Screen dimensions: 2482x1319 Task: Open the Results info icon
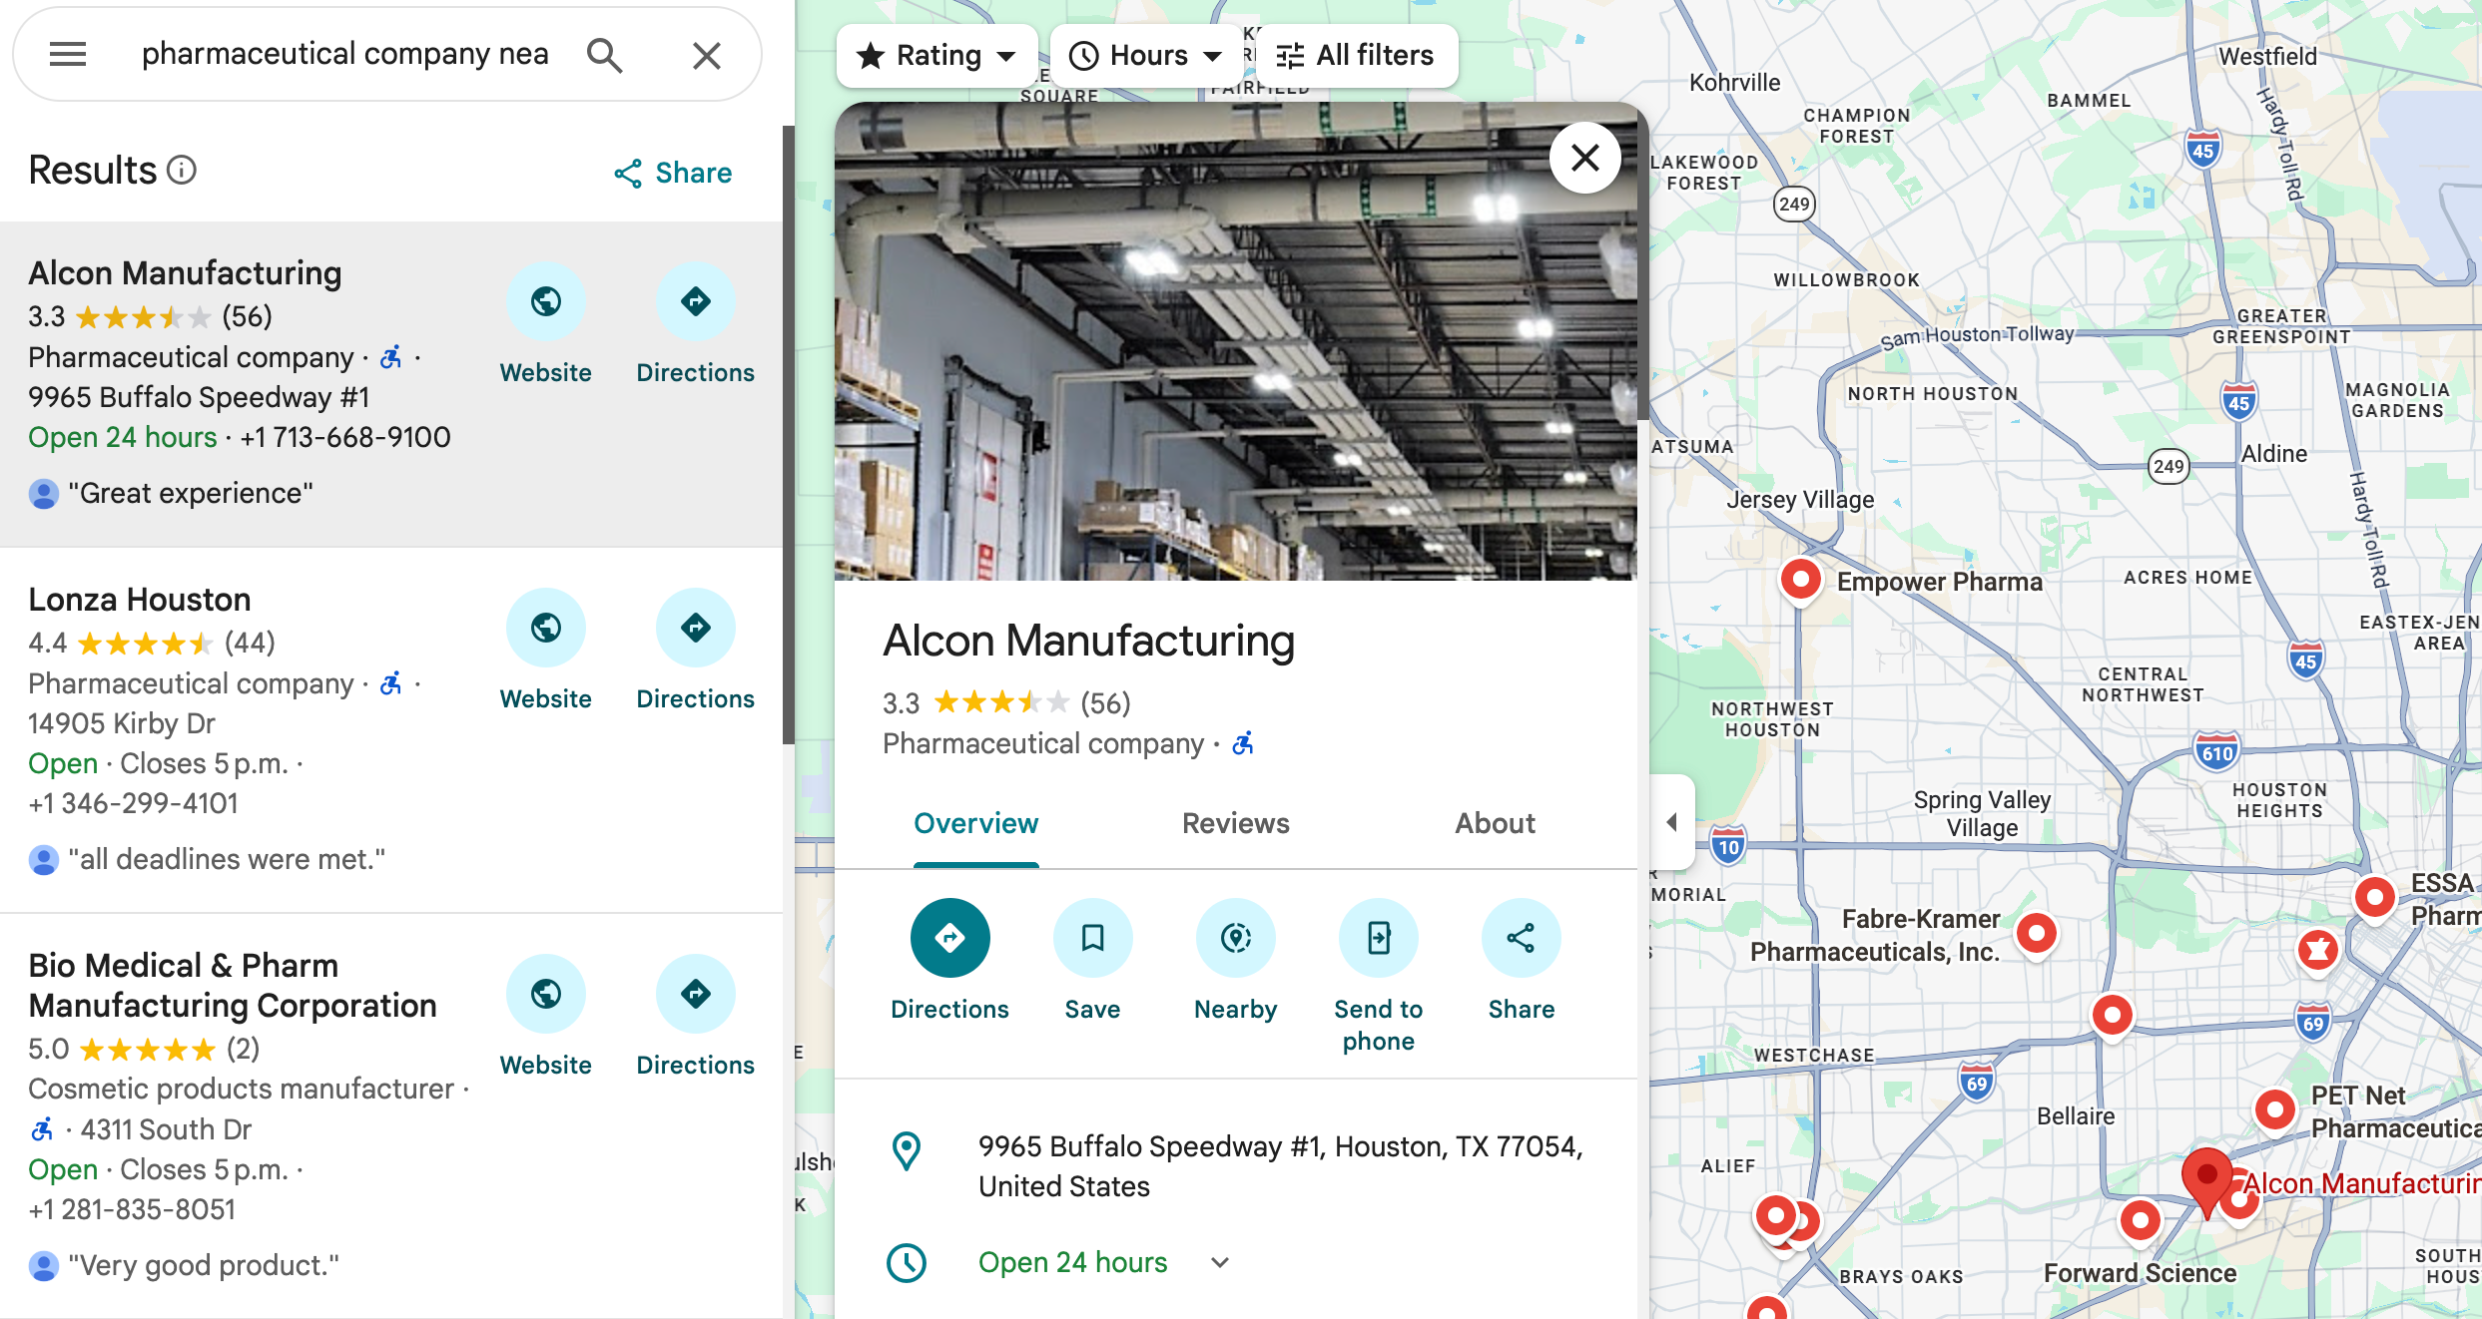tap(182, 171)
